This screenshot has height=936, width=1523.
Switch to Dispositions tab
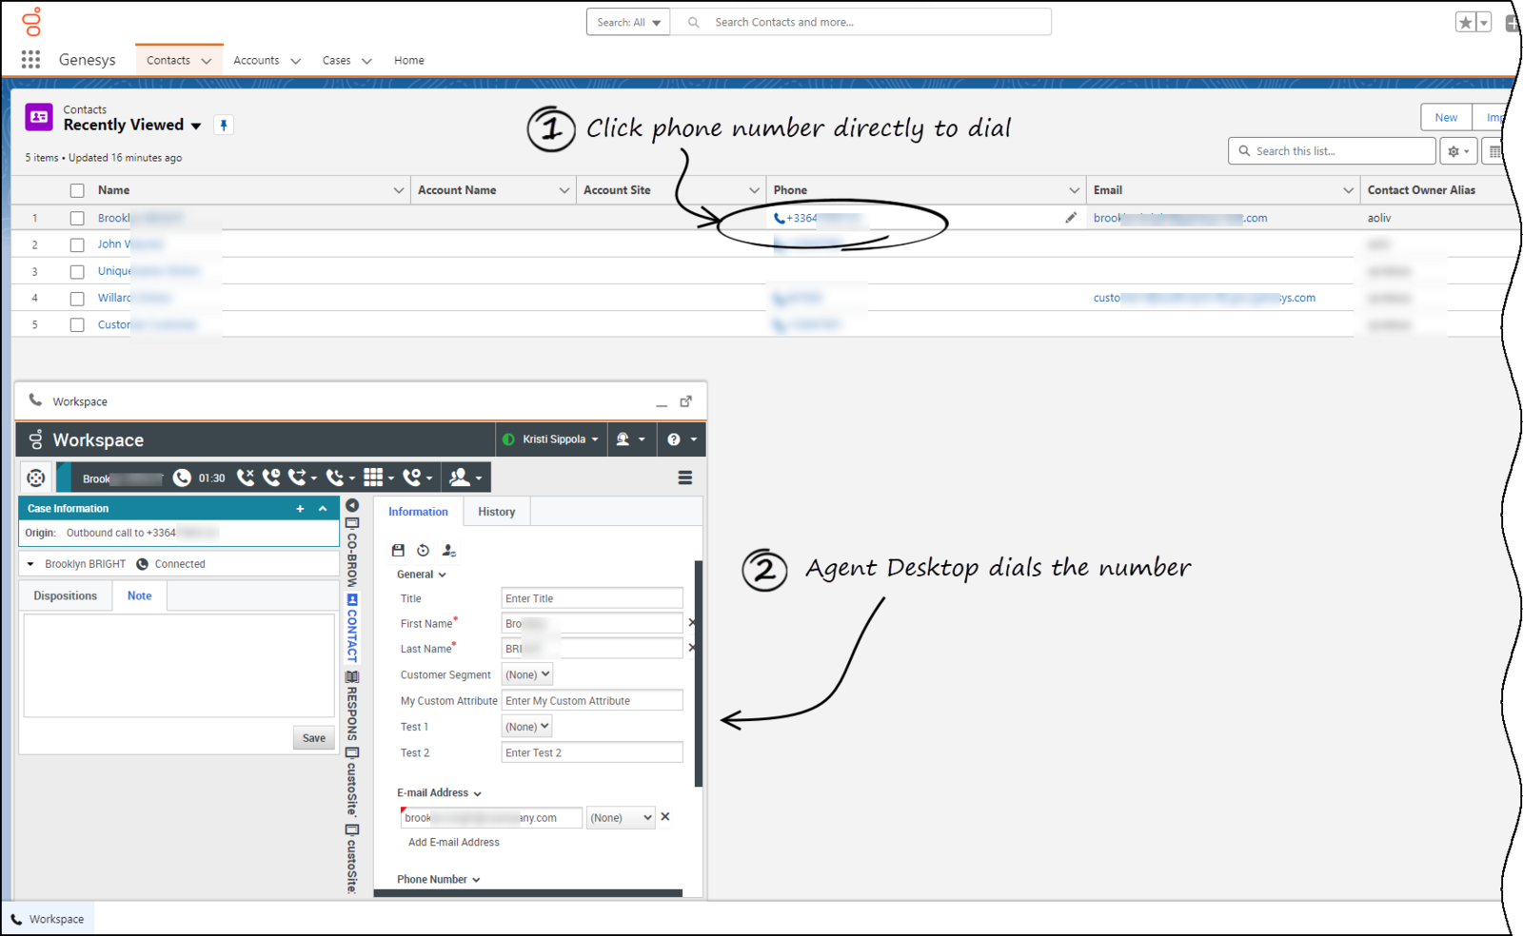(66, 596)
